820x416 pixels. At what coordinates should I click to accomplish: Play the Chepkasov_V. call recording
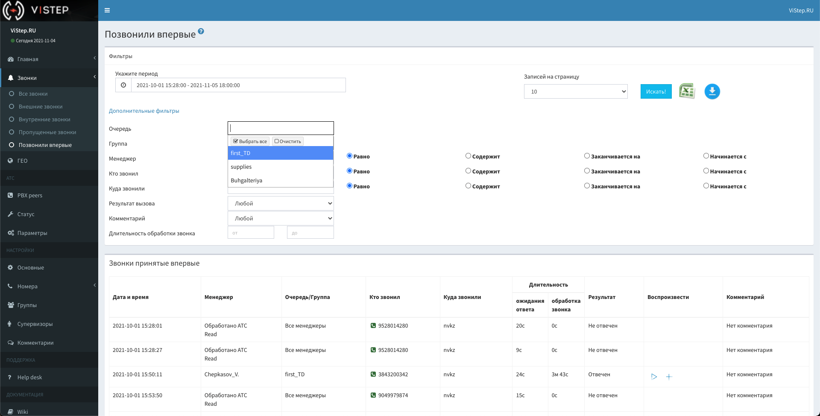click(654, 377)
